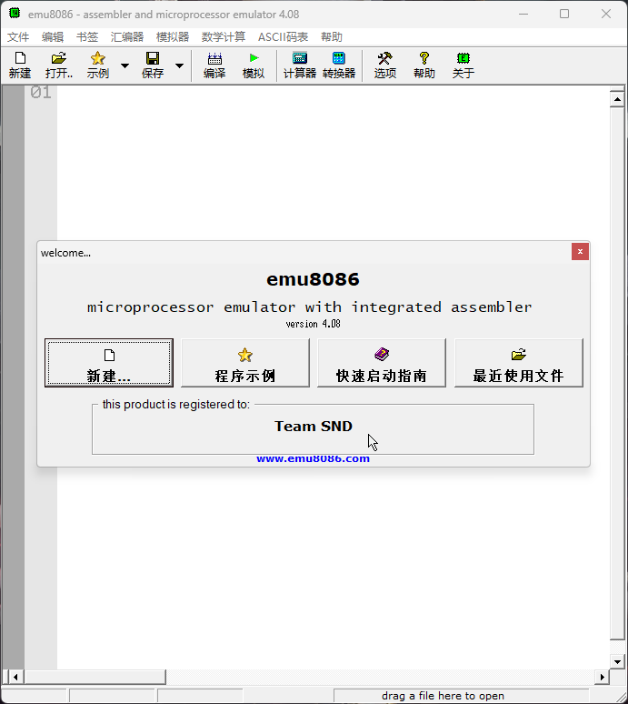Open the 文件 menu
Screen dimensions: 628x704
[18, 36]
